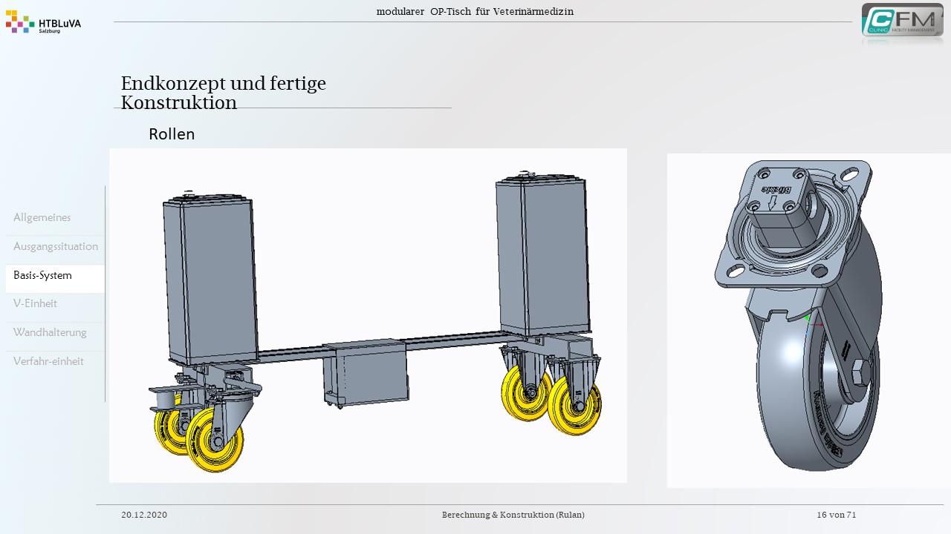Navigate to the Wandhalterung section
Image resolution: width=951 pixels, height=534 pixels.
[x=50, y=332]
